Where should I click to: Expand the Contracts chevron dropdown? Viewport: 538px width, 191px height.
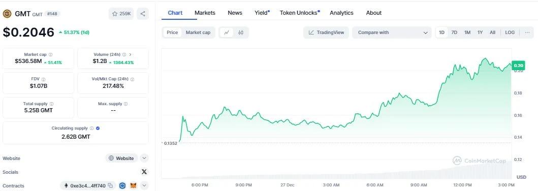point(144,186)
